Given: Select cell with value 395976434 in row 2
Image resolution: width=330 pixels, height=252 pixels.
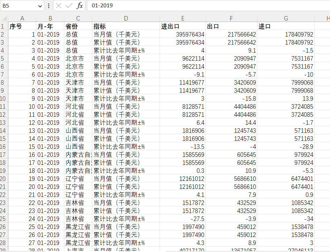Looking at the screenshot, I should click(x=183, y=35).
